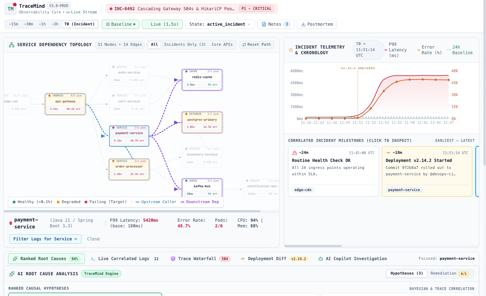Close the payment-service detail panel
Screen dimensions: 486x296
93,239
